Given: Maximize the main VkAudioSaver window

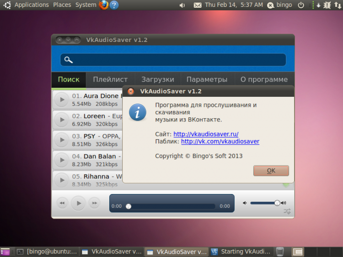Looking at the screenshot, I should [x=76, y=40].
